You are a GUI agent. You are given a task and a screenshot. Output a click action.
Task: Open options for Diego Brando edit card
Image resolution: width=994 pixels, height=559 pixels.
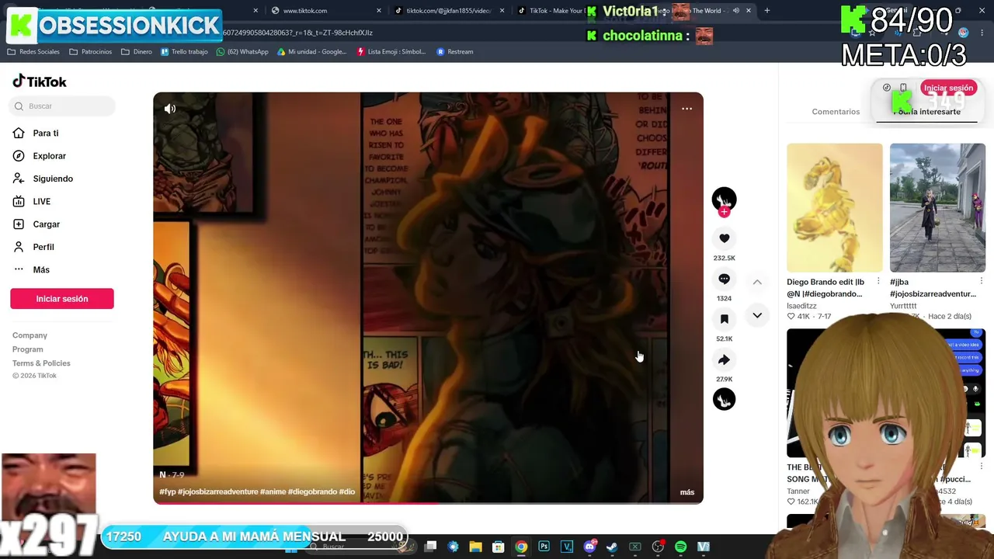click(x=878, y=282)
